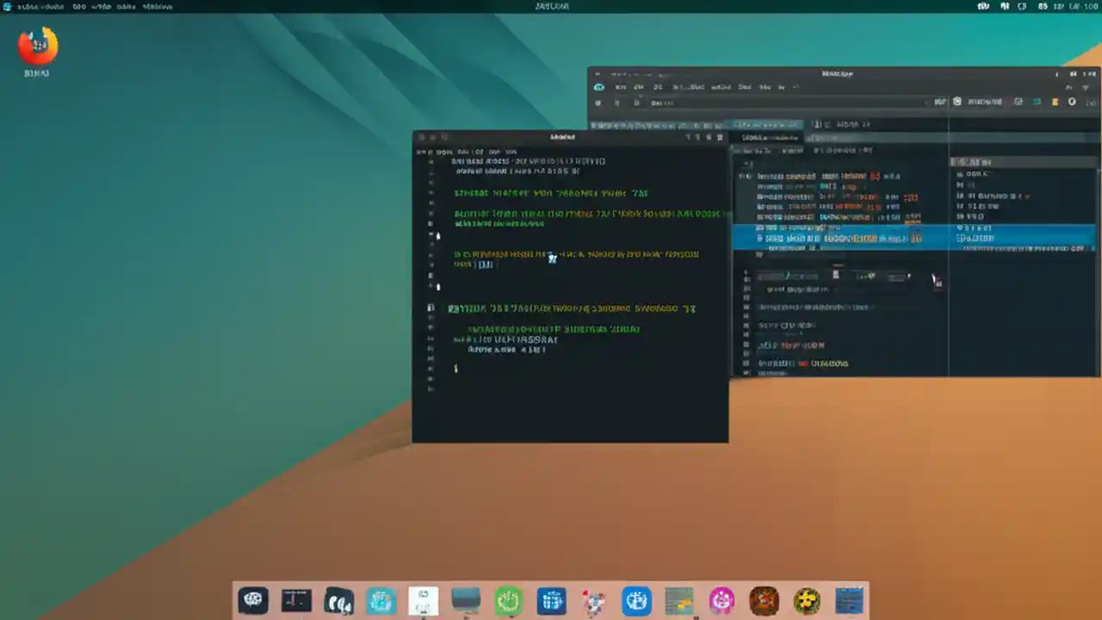Toggle the highlighted blue row in the side panel
The height and width of the screenshot is (620, 1102).
click(839, 239)
